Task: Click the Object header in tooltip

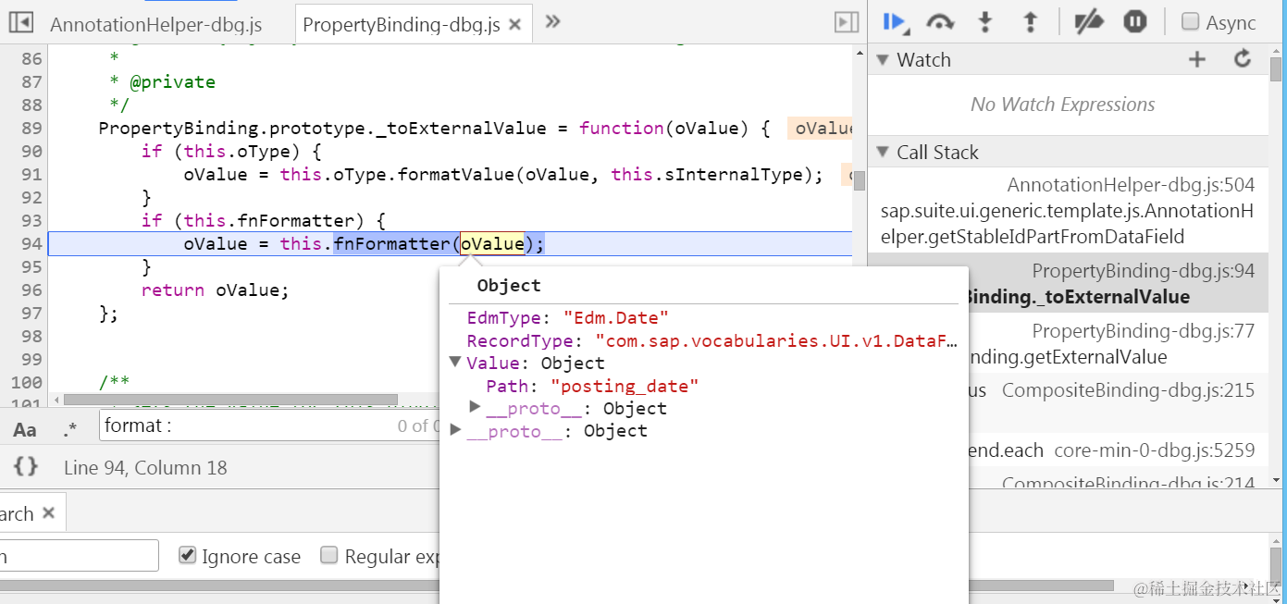Action: (509, 286)
